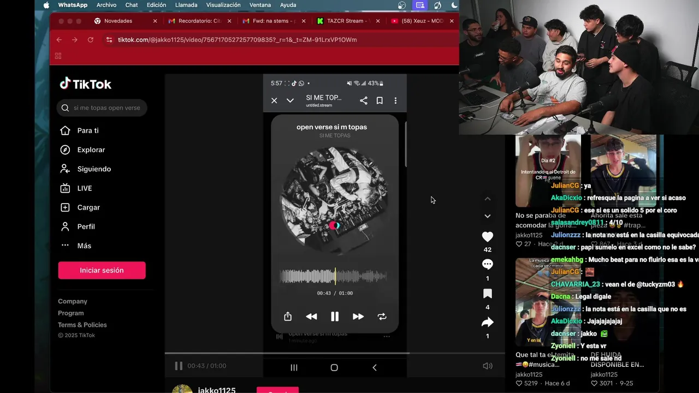The height and width of the screenshot is (393, 699).
Task: Save video with the bookmark icon
Action: pos(488,294)
